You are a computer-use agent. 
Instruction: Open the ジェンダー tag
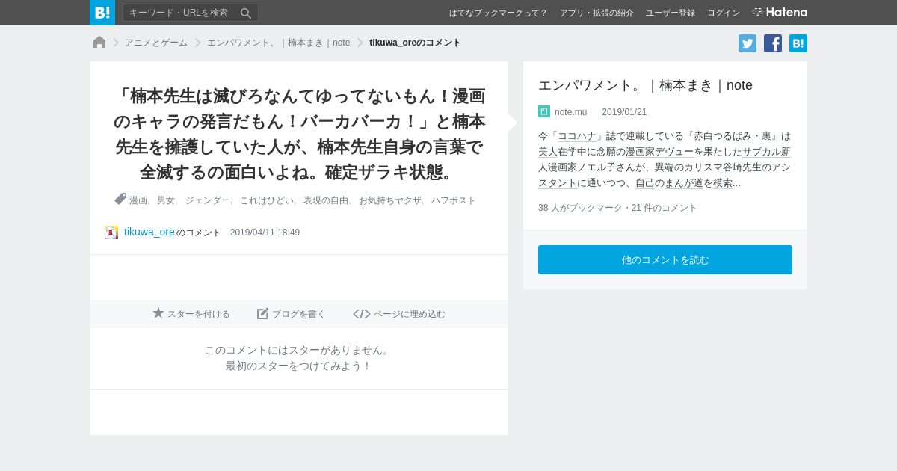coord(208,200)
